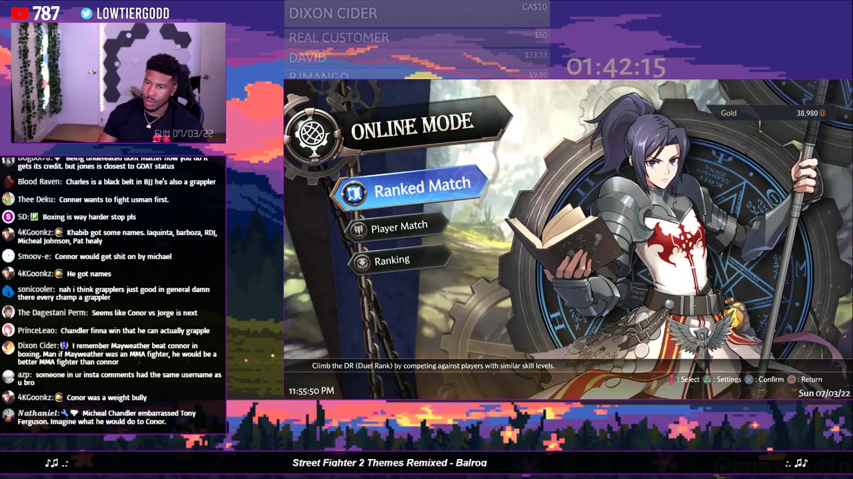Image resolution: width=853 pixels, height=479 pixels.
Task: Click The Dagestani Perm avatar
Action: click(x=8, y=312)
